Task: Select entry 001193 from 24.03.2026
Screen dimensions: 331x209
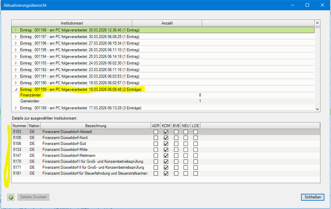Action: click(x=163, y=63)
